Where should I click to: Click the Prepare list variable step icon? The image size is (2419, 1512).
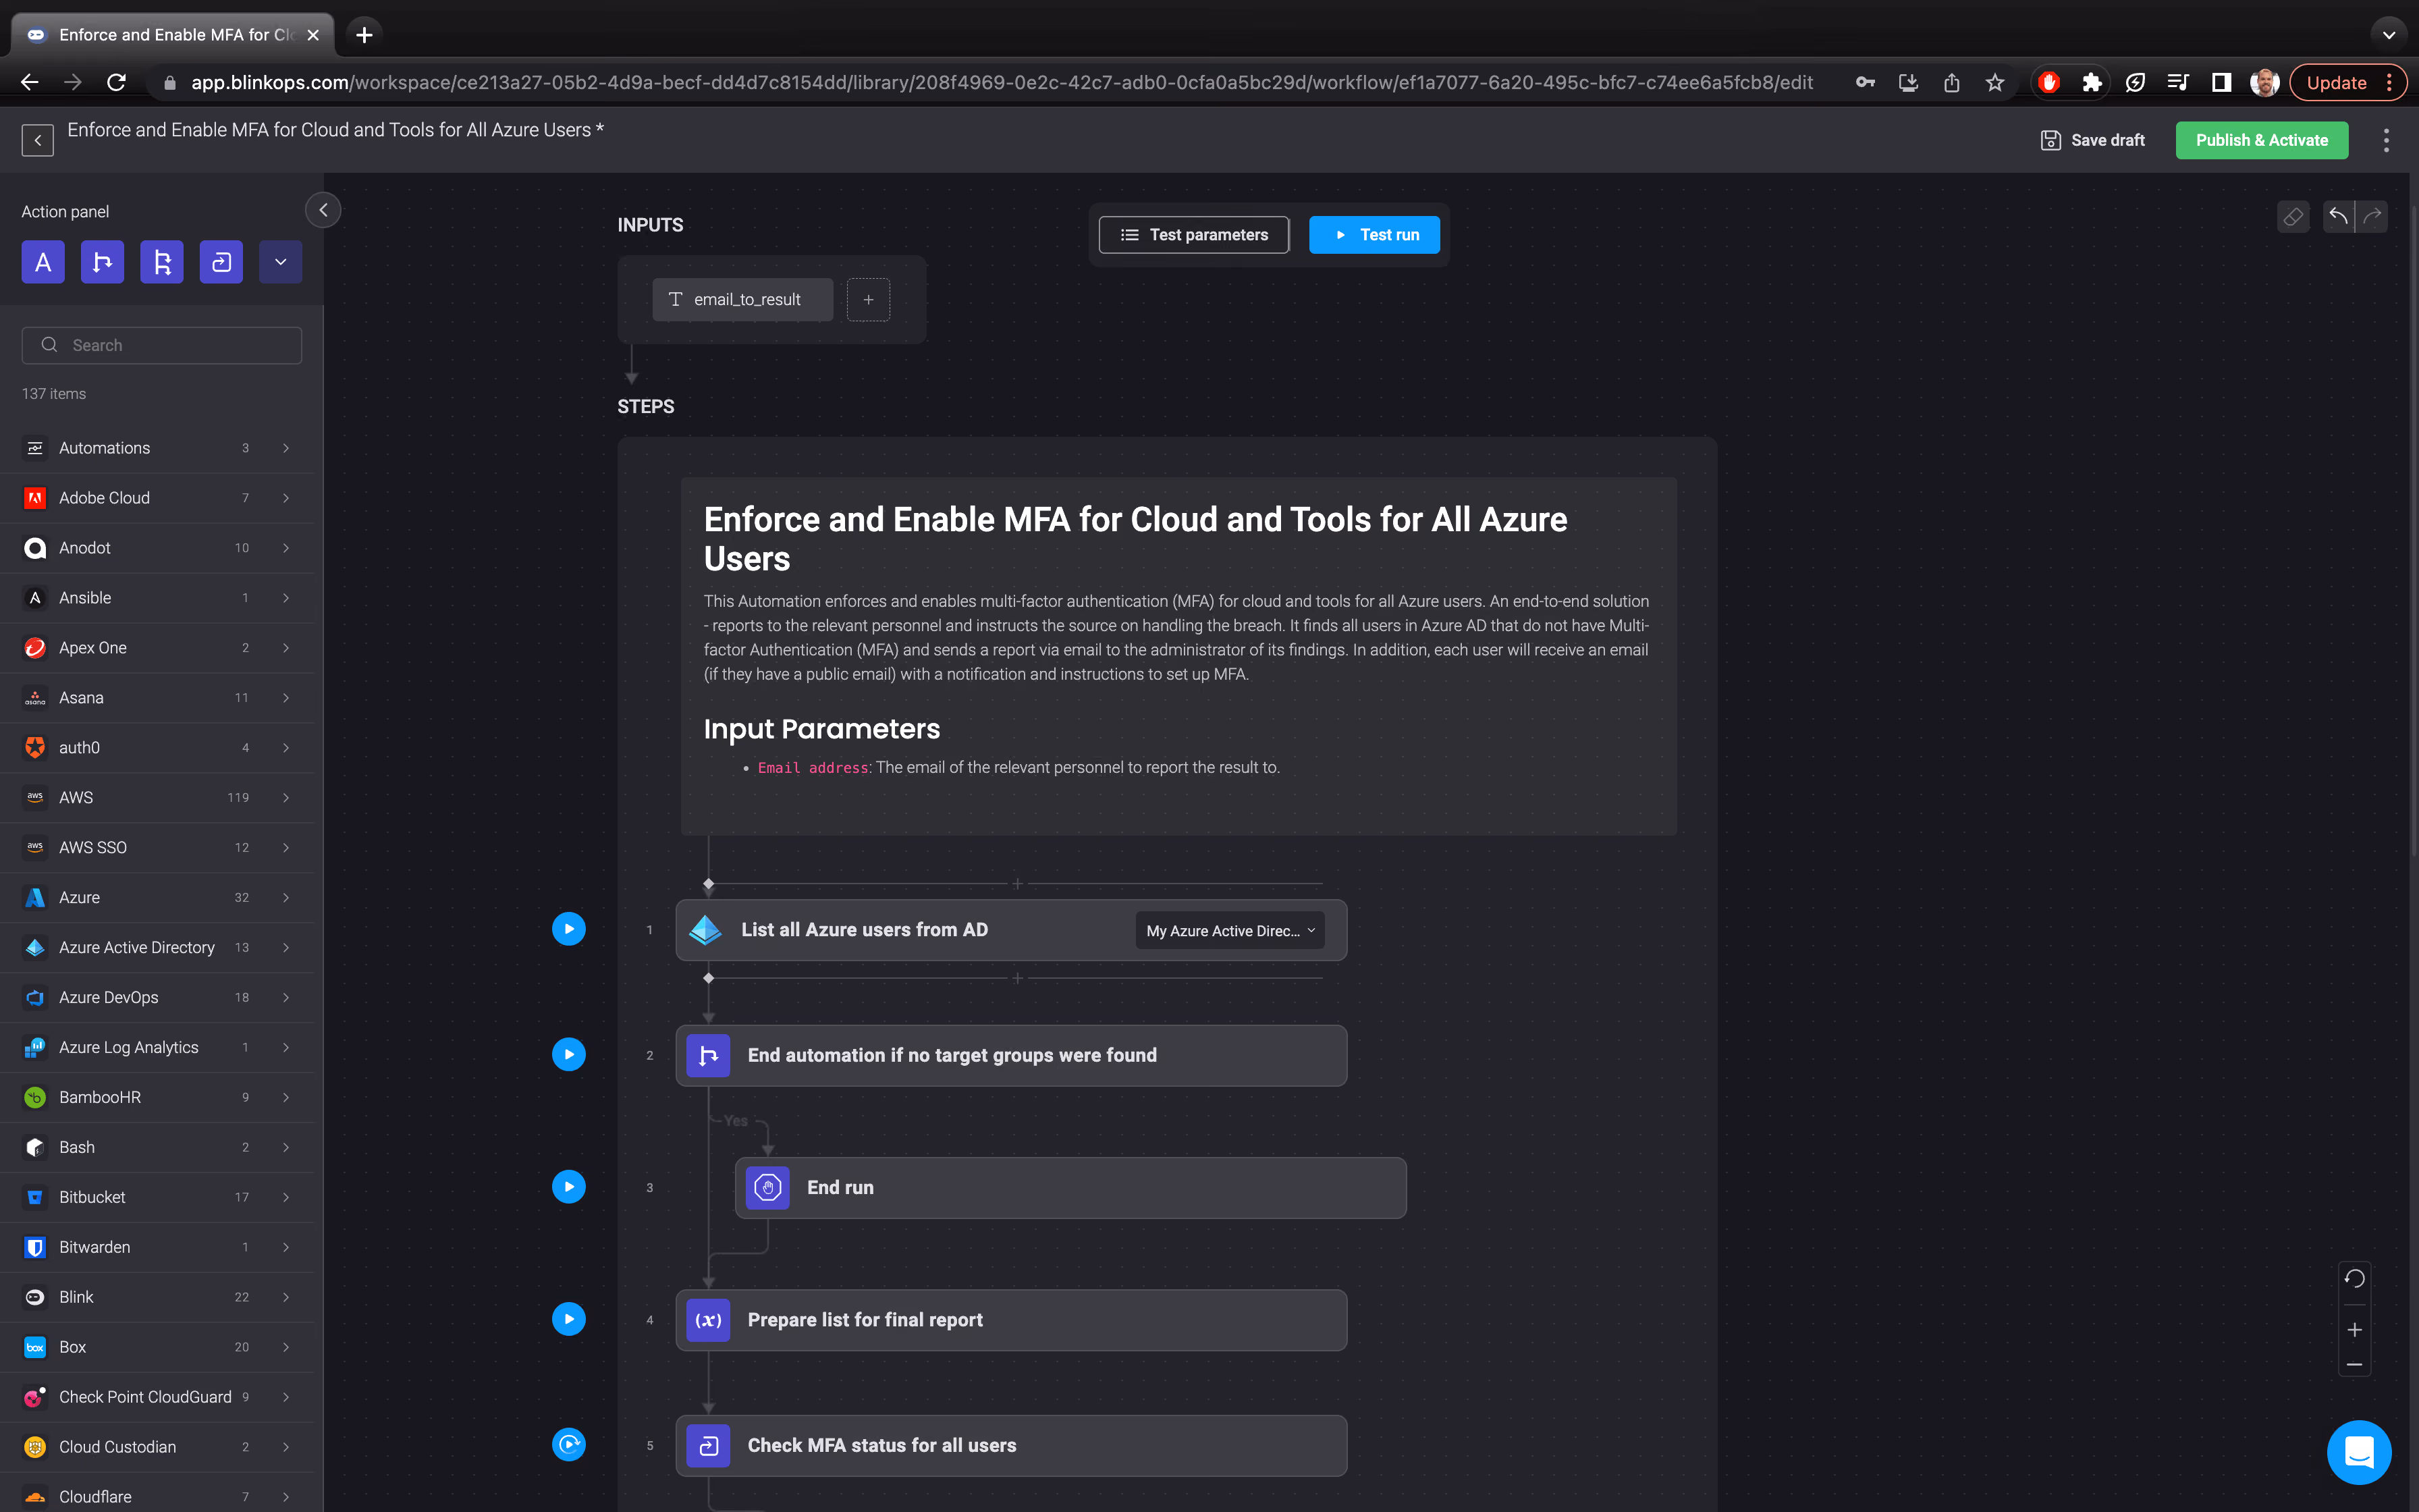pyautogui.click(x=709, y=1320)
